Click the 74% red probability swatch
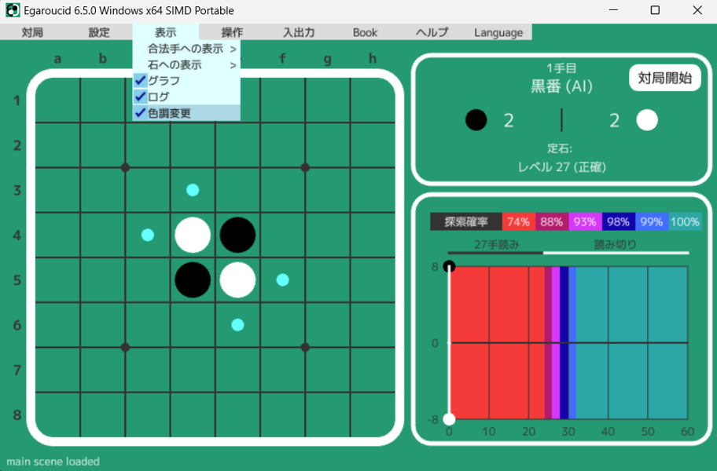Image resolution: width=717 pixels, height=471 pixels. pyautogui.click(x=518, y=222)
